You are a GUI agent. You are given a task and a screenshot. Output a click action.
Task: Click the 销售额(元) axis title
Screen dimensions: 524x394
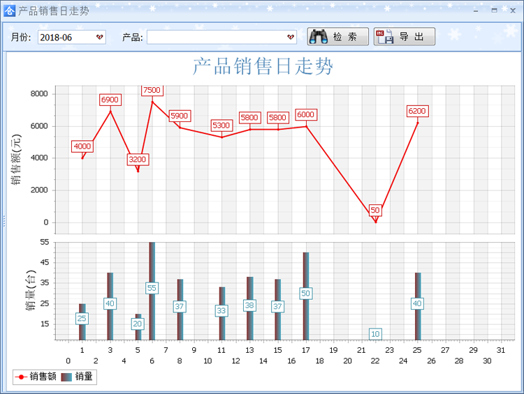(x=15, y=160)
